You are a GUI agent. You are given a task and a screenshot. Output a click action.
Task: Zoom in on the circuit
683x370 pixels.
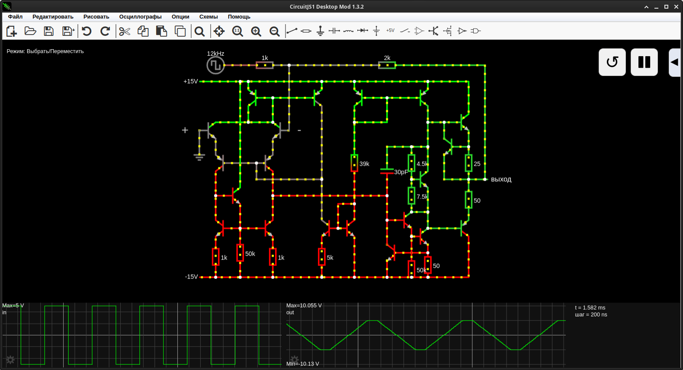256,31
